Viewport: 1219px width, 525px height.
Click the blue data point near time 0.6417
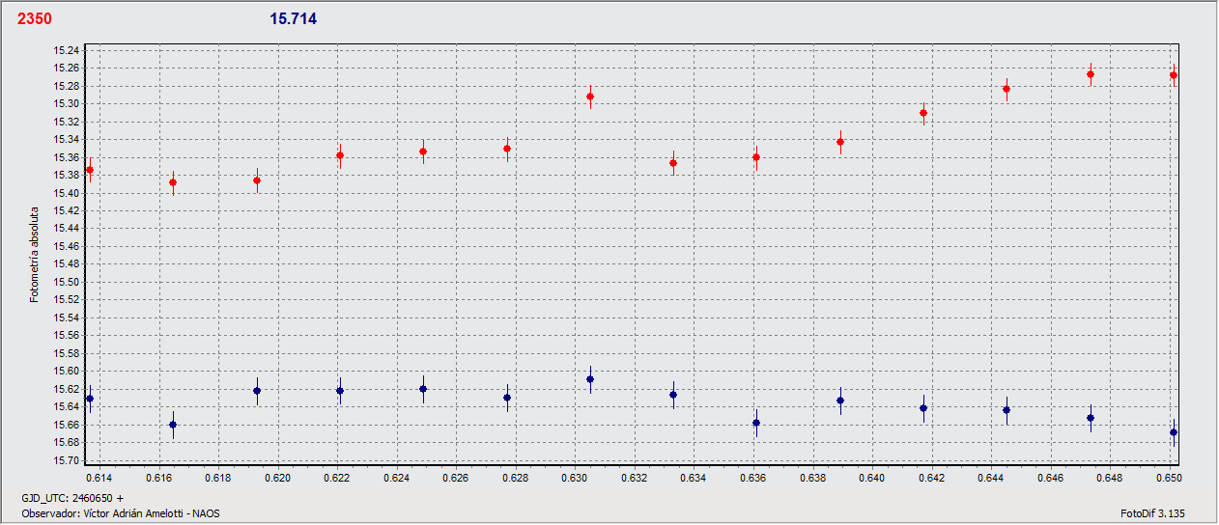coord(923,408)
